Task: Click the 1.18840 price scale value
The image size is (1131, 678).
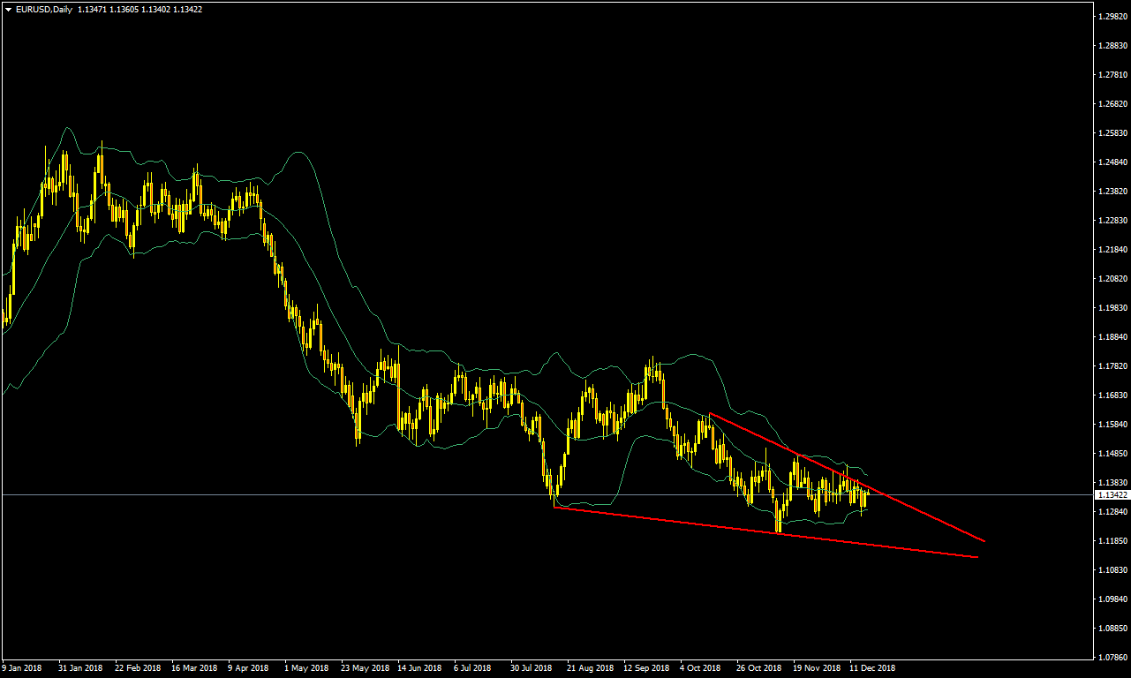Action: (1111, 337)
